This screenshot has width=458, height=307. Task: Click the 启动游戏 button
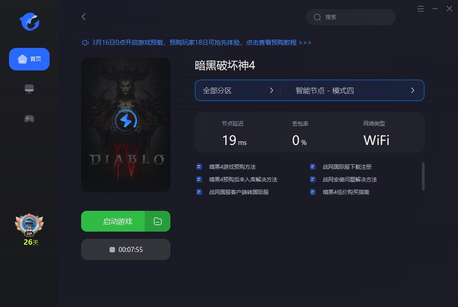[x=113, y=221]
